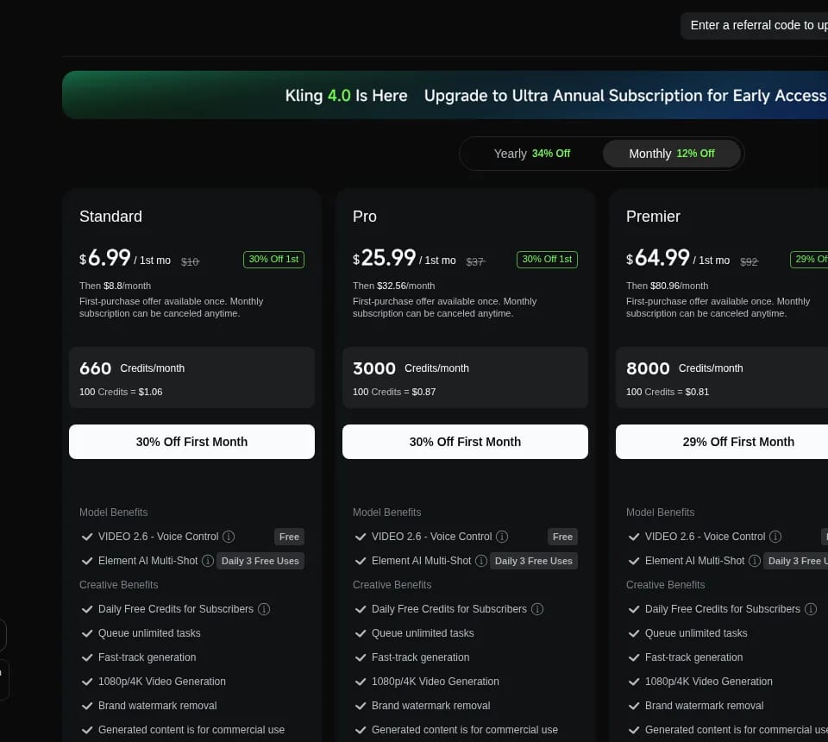The height and width of the screenshot is (742, 828).
Task: Click the Free tag in Standard plan
Action: pos(290,537)
